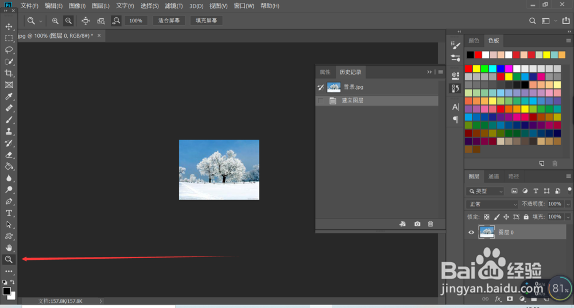The height and width of the screenshot is (308, 574).
Task: Delete current history state trash icon
Action: (430, 224)
